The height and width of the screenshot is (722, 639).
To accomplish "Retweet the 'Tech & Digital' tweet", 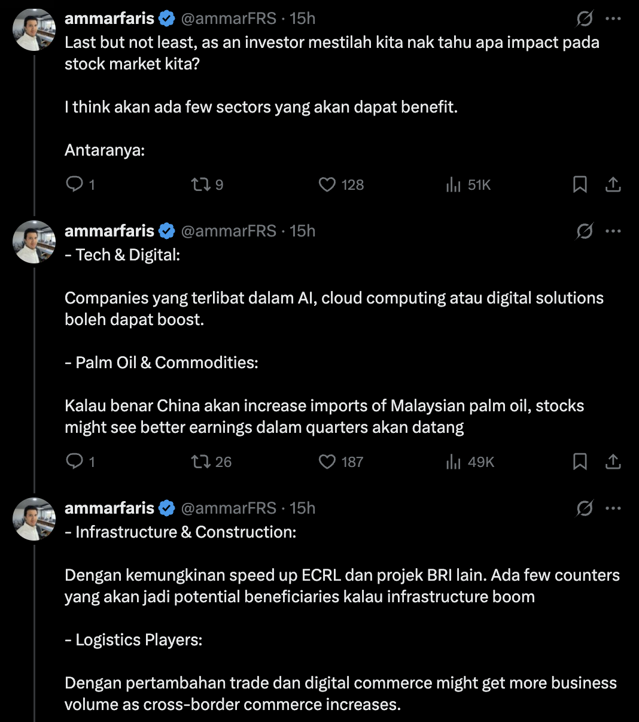I will pyautogui.click(x=200, y=462).
